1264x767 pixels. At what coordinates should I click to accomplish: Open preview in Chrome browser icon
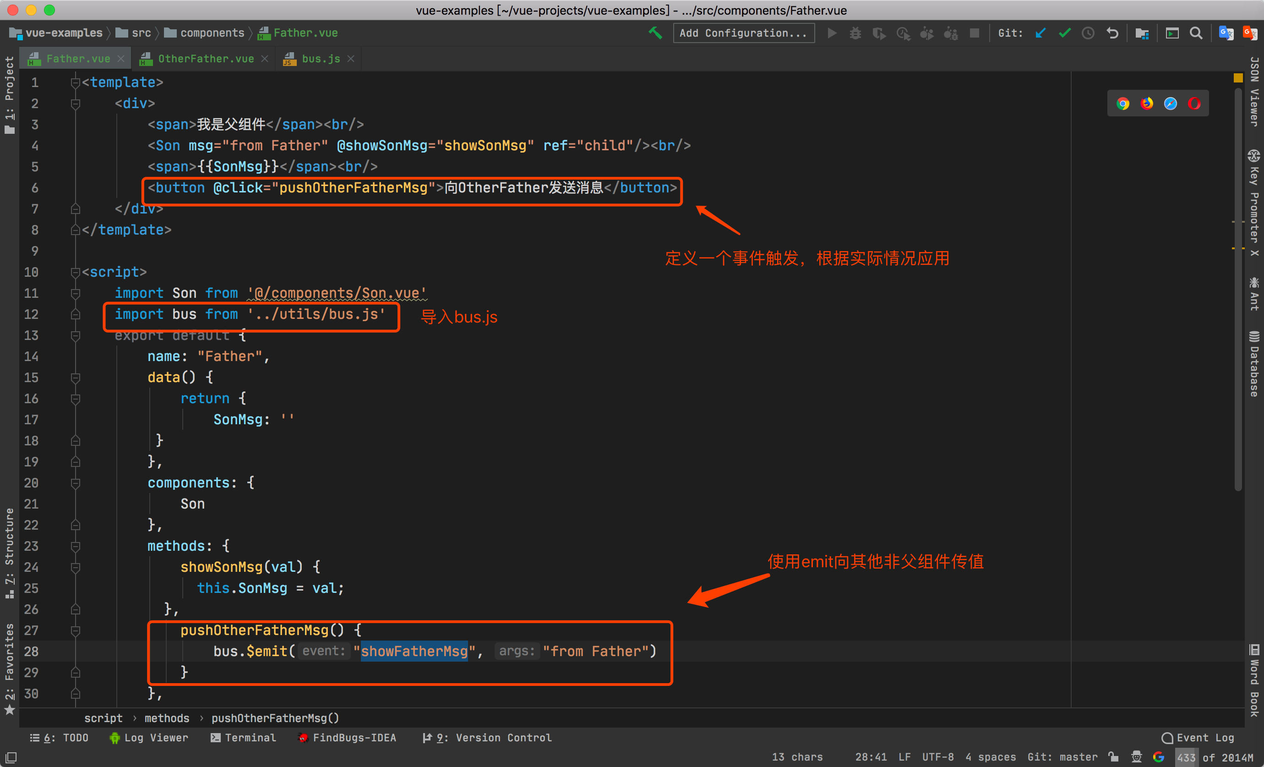(1123, 104)
